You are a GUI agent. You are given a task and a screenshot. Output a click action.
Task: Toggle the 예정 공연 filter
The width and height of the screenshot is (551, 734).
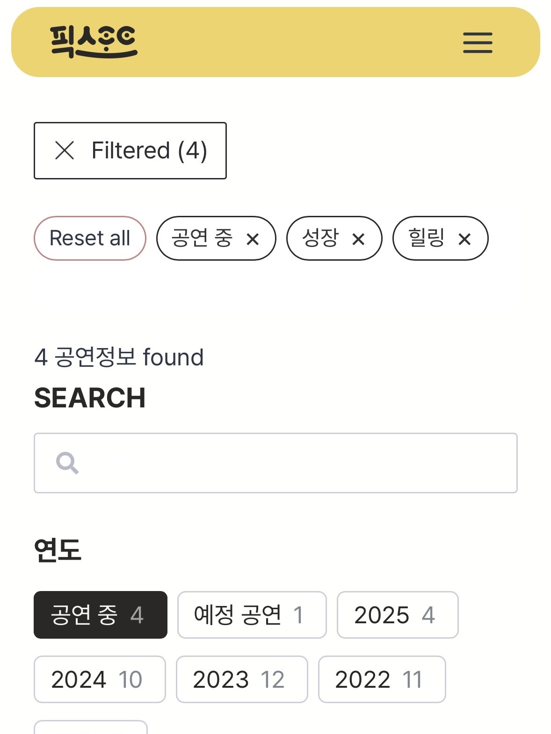click(x=252, y=614)
